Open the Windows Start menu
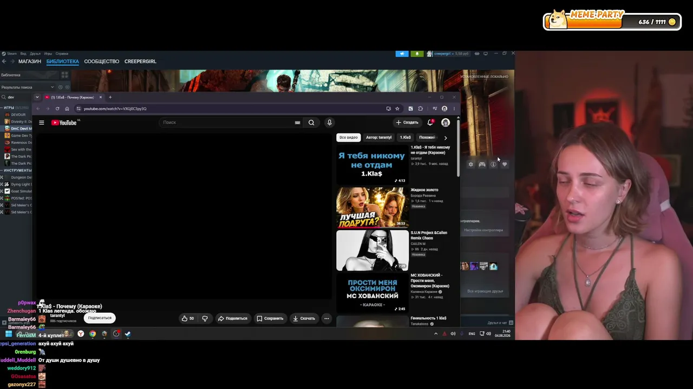This screenshot has height=389, width=693. 9,334
